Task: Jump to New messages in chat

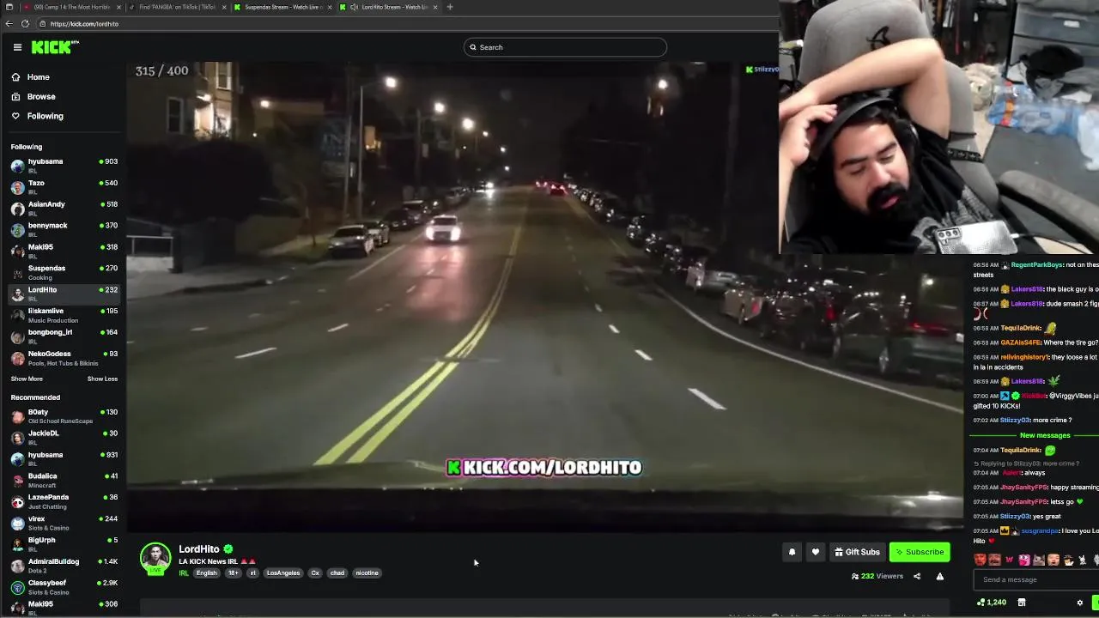Action: pyautogui.click(x=1045, y=435)
